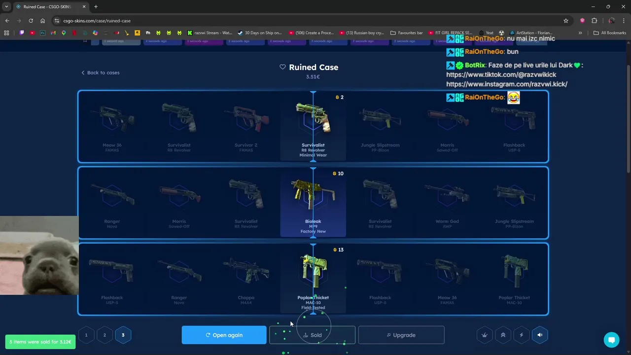Image resolution: width=631 pixels, height=355 pixels.
Task: Open a new browser tab
Action: (x=96, y=6)
